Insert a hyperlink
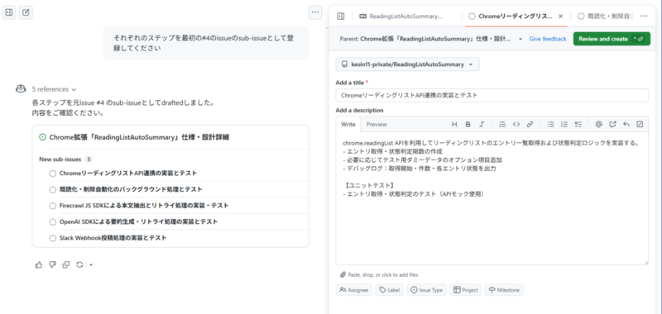This screenshot has width=662, height=314. coord(530,124)
